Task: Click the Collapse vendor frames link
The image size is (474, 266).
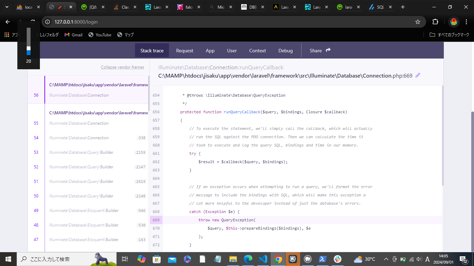Action: pos(122,67)
